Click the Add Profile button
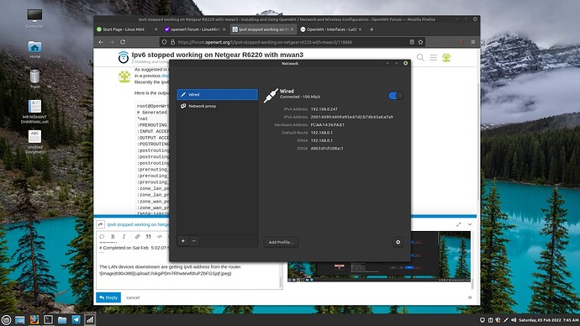 coord(281,242)
